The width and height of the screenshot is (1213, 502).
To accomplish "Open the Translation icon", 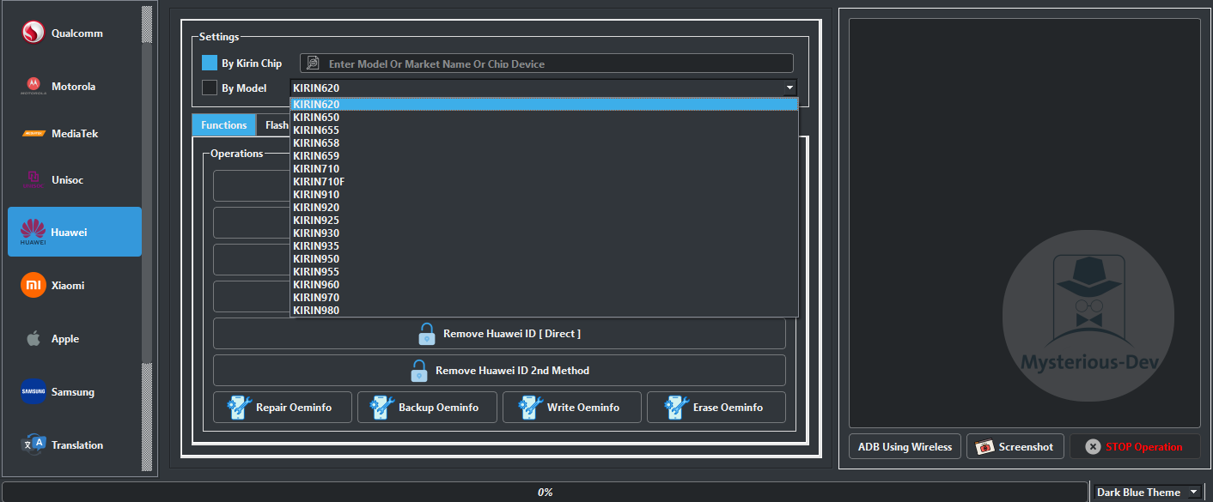I will click(34, 445).
